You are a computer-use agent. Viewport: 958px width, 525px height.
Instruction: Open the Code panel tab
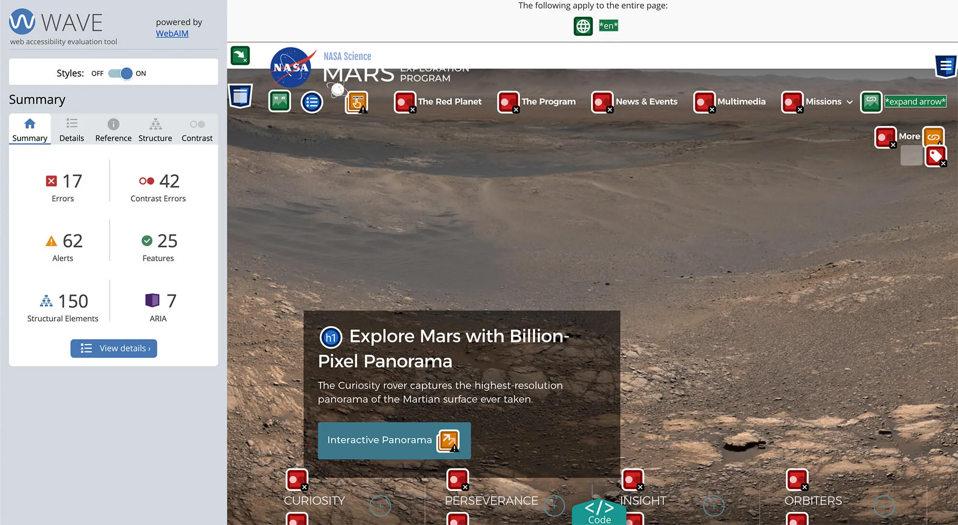[x=599, y=513]
